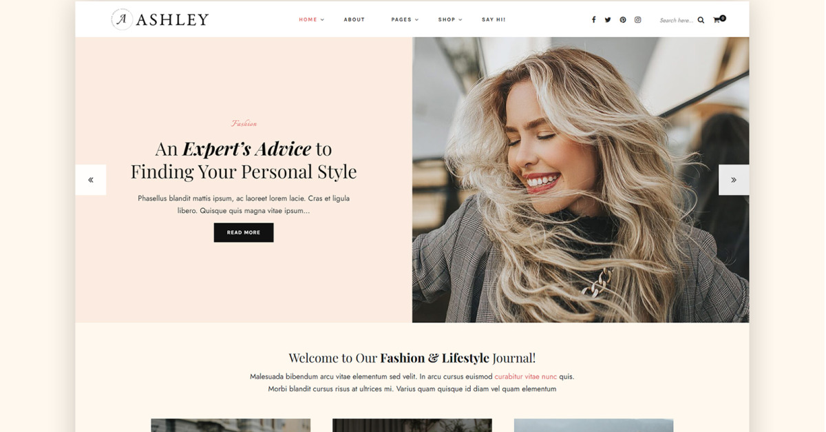Click the search magnifier icon
826x432 pixels.
[701, 20]
